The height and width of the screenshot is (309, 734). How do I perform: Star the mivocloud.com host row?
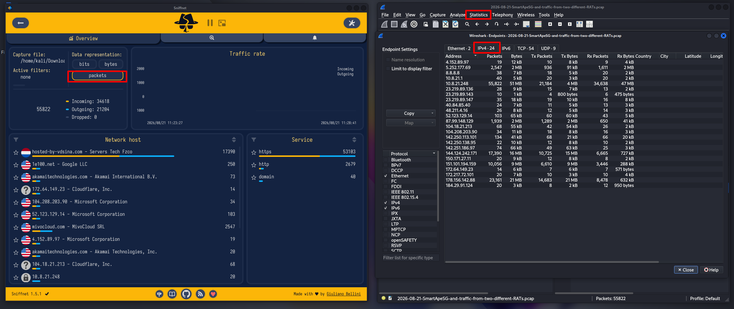(x=16, y=227)
